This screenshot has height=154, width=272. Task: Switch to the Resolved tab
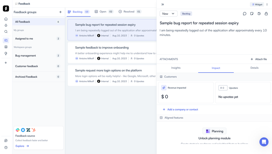pos(130,12)
